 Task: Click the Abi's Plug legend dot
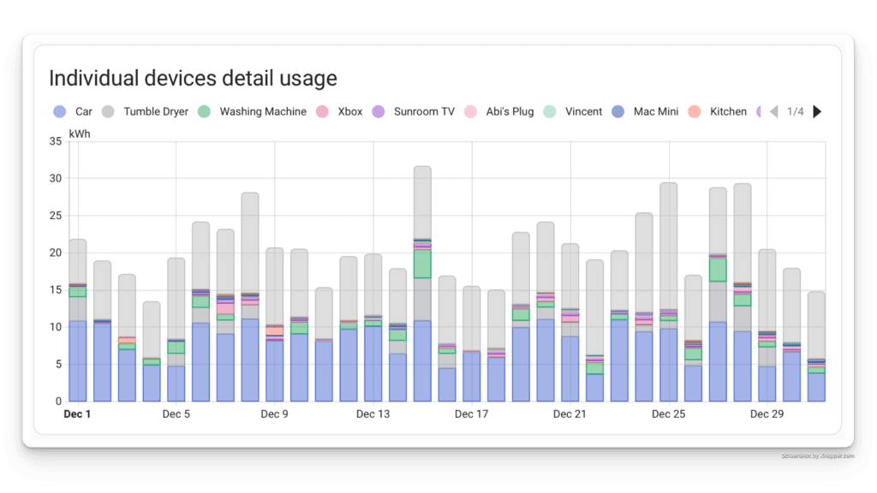coord(470,111)
